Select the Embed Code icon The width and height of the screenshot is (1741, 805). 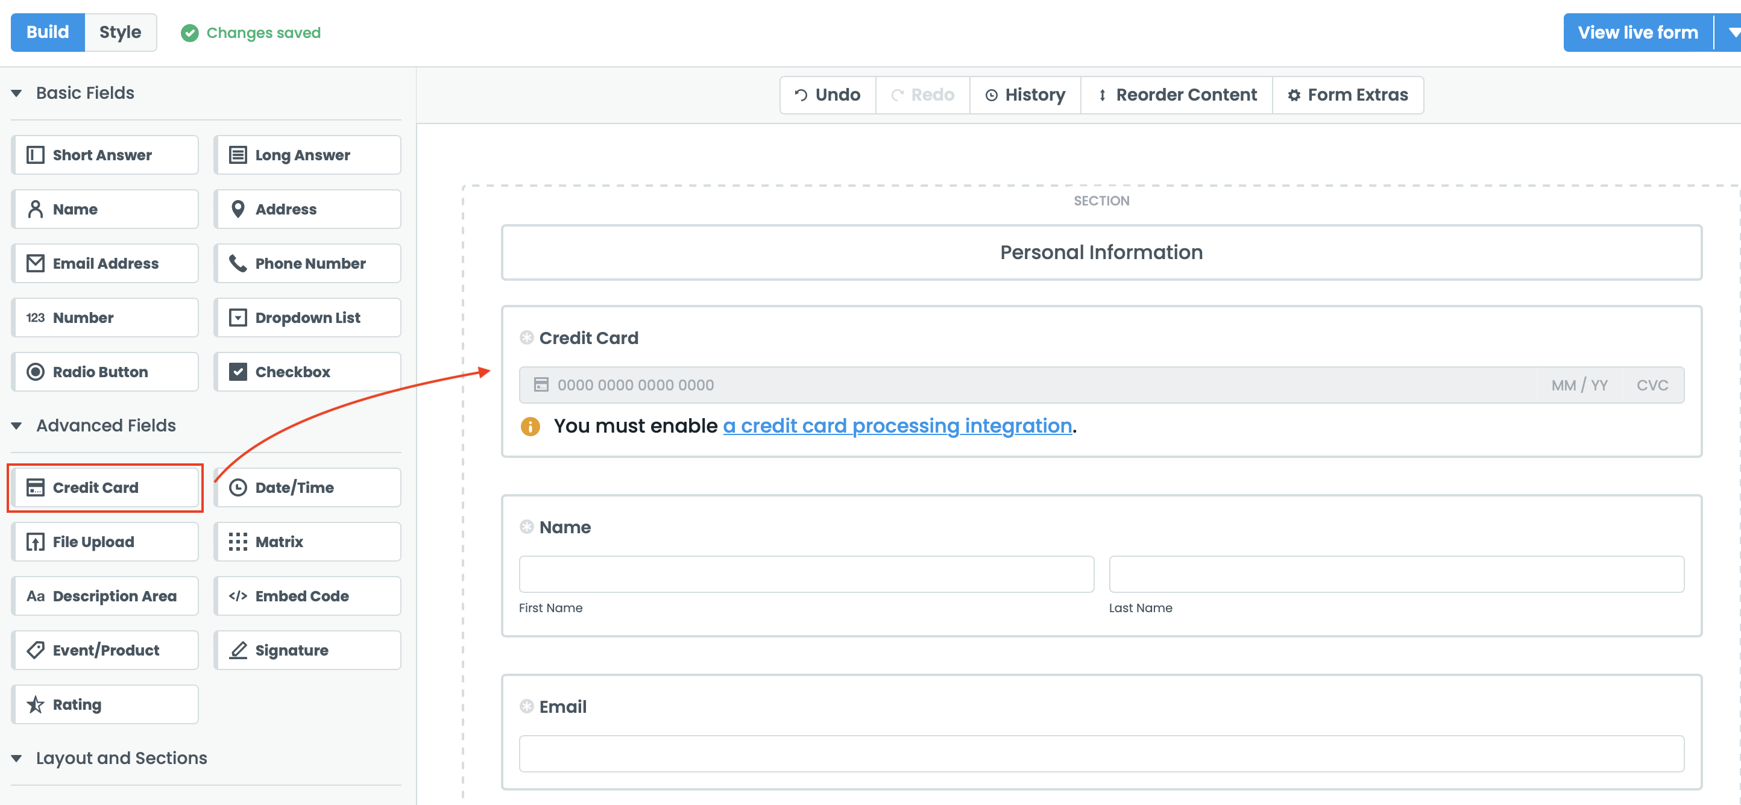[238, 596]
